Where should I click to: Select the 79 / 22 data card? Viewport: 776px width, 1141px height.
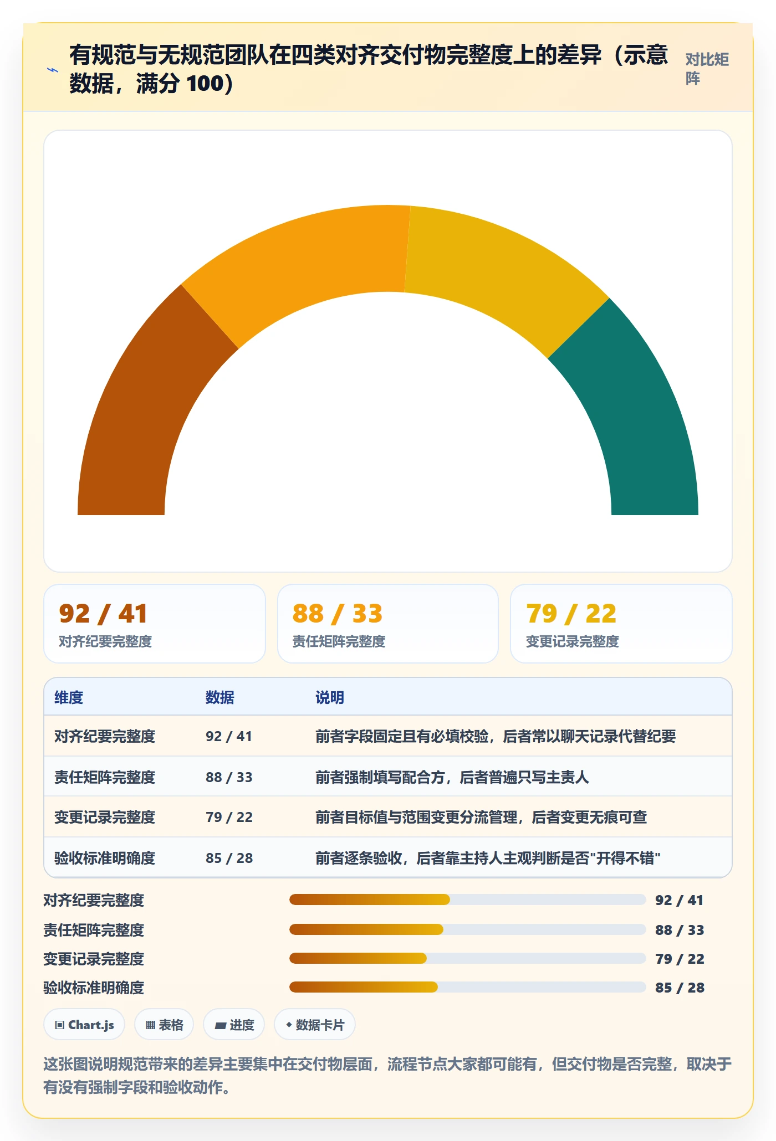pos(621,624)
